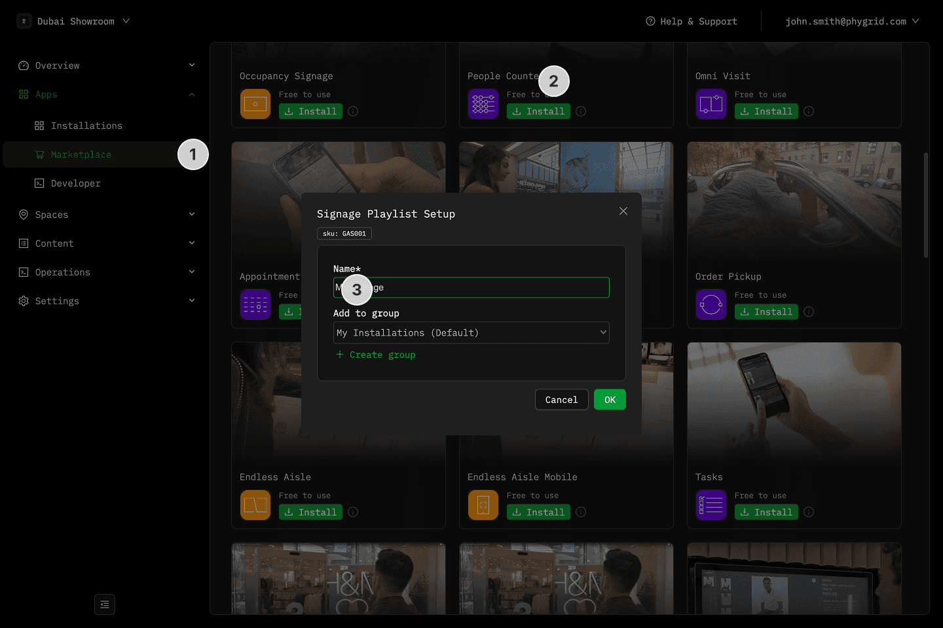Screen dimensions: 943x628
Task: Open the Add to group dropdown
Action: (471, 332)
